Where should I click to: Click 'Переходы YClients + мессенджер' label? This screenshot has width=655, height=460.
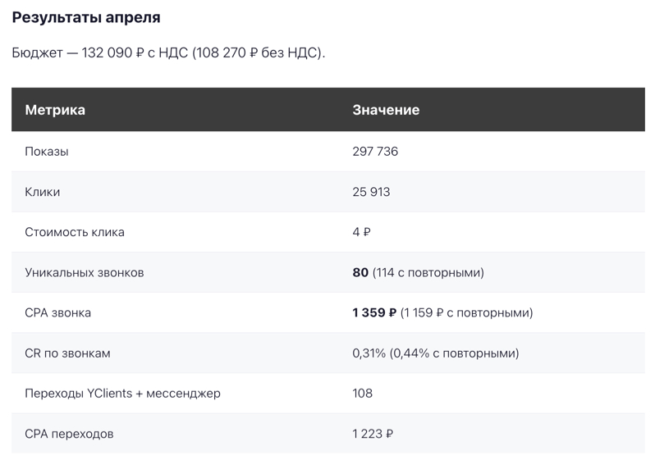[122, 394]
